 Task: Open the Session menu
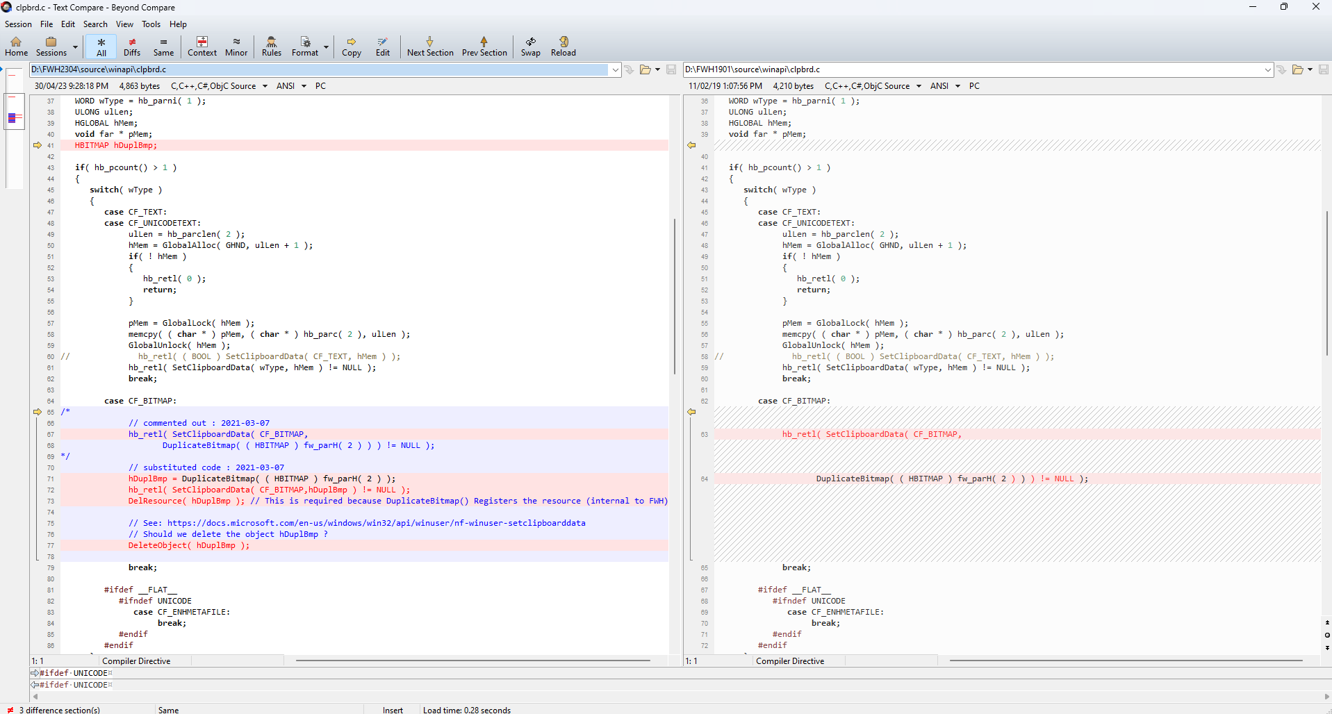[x=18, y=24]
